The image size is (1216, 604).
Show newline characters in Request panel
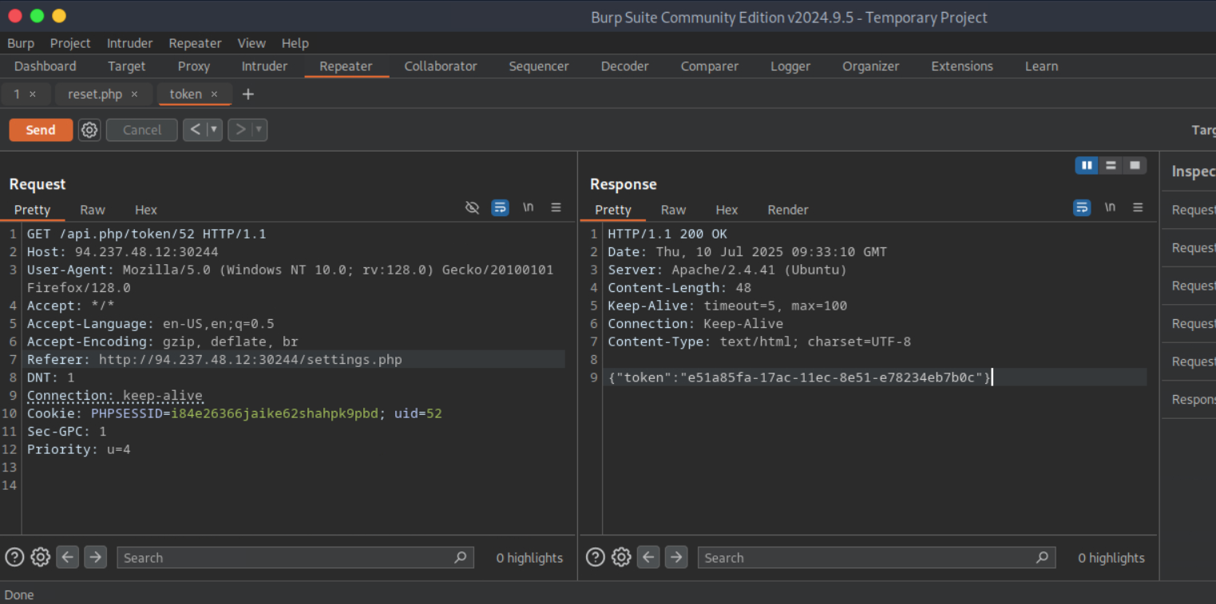click(528, 207)
